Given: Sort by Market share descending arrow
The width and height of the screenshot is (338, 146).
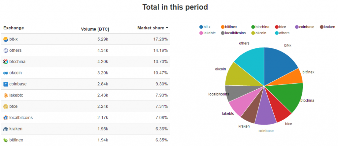Looking at the screenshot, I should [x=167, y=28].
